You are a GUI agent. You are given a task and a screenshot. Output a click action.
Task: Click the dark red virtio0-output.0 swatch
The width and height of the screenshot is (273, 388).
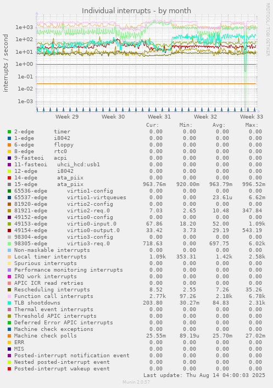(x=9, y=230)
